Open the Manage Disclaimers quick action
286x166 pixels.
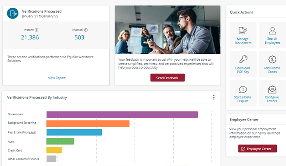pyautogui.click(x=243, y=35)
